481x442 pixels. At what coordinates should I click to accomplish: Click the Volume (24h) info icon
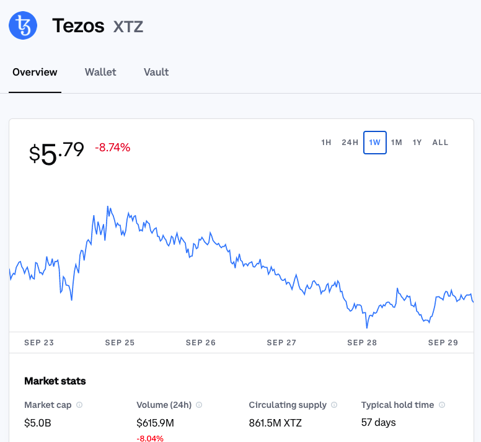(x=199, y=405)
